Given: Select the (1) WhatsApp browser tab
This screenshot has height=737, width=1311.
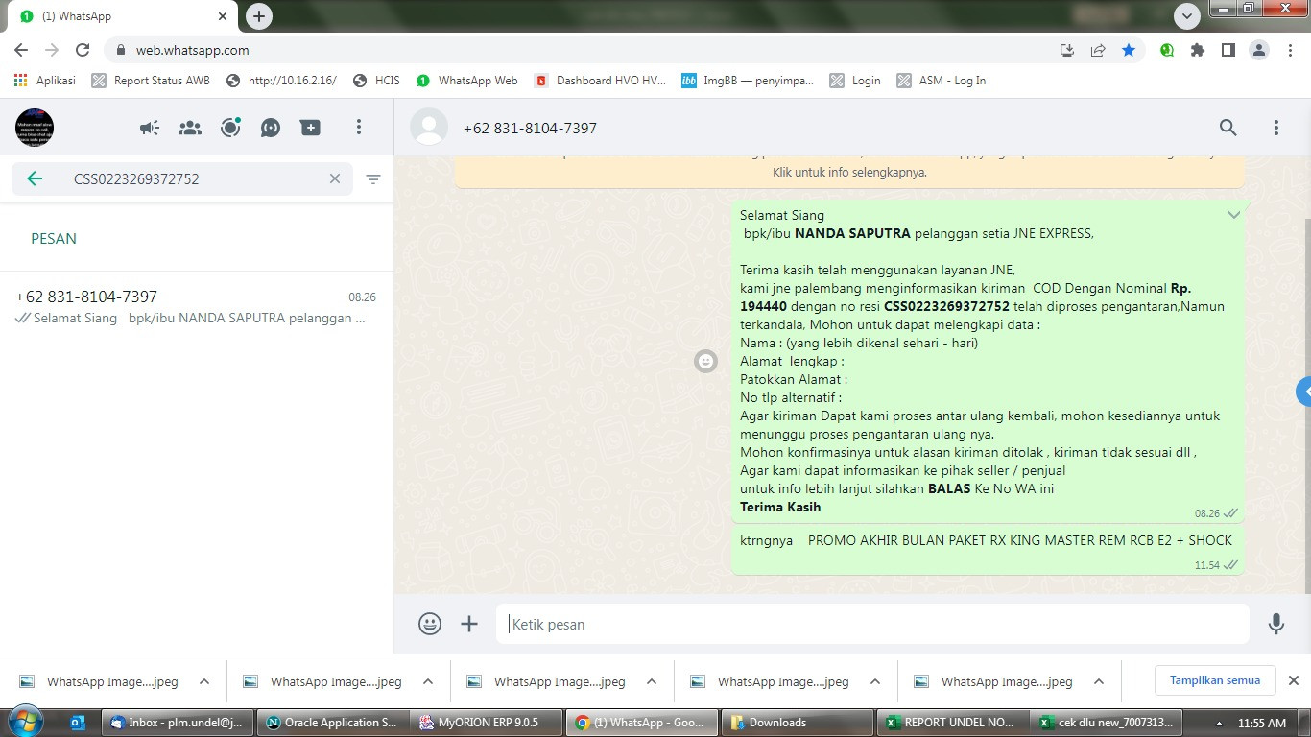Looking at the screenshot, I should [x=123, y=17].
